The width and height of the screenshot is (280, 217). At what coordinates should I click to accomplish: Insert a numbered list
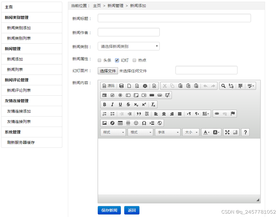point(105,114)
